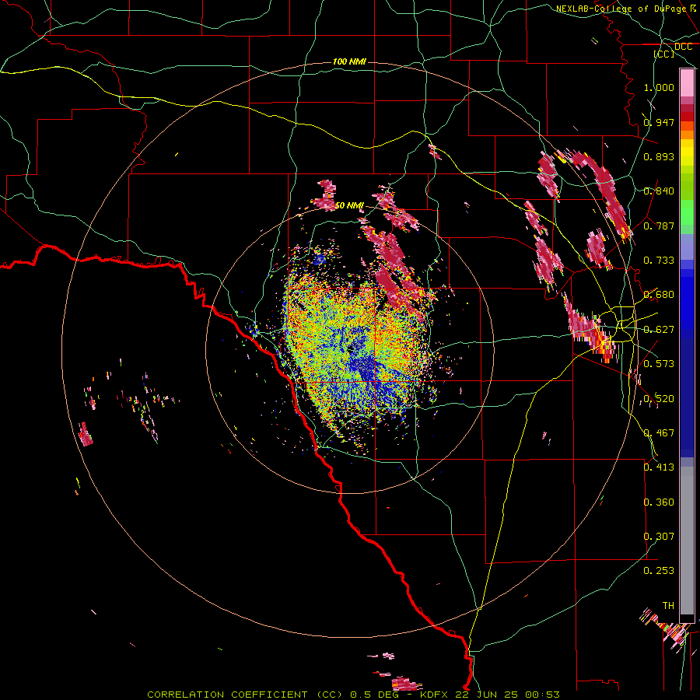This screenshot has width=700, height=700.
Task: Click the DCC product label
Action: coord(683,47)
